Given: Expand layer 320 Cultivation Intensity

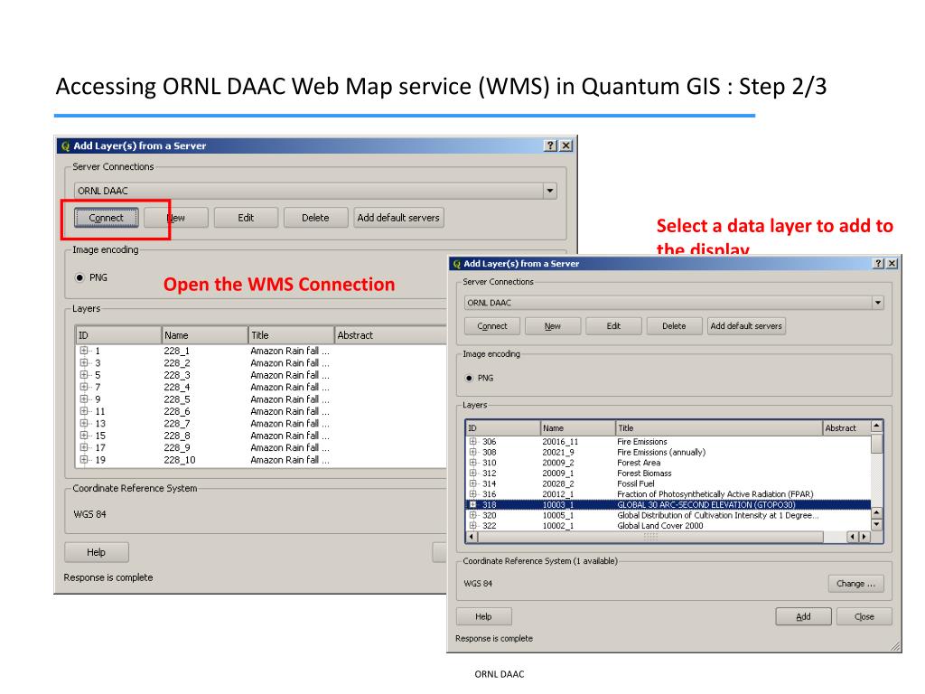Looking at the screenshot, I should [x=473, y=515].
